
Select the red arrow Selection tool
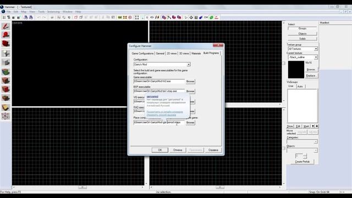(5, 26)
